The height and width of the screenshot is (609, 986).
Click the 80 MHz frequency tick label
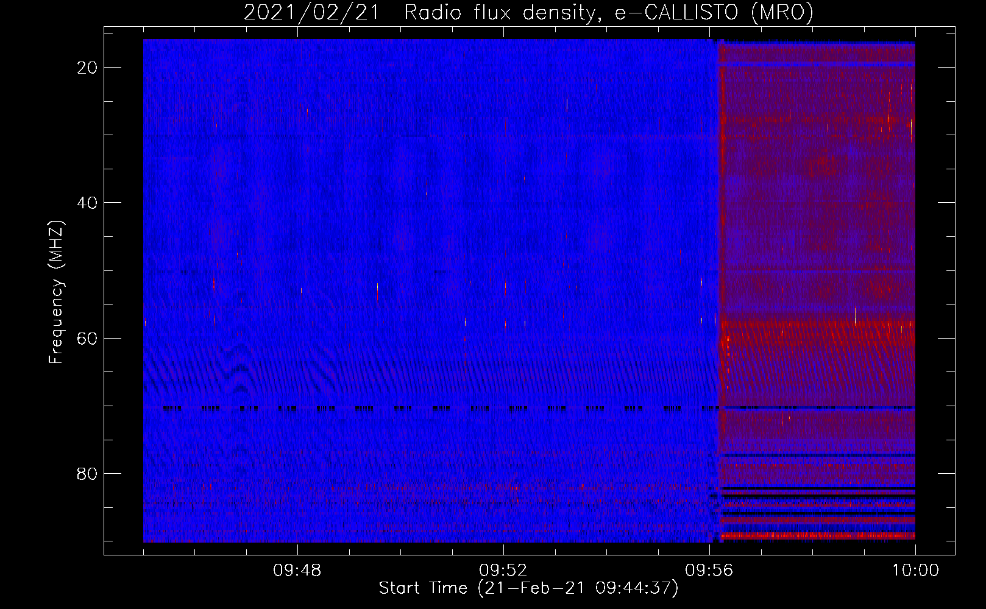coord(87,474)
